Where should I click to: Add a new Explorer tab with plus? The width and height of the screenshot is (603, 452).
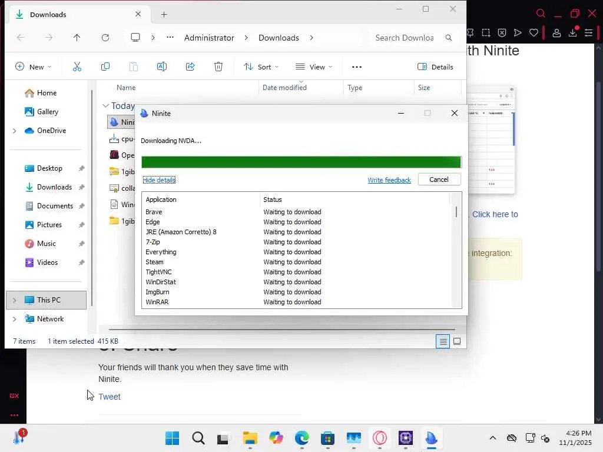click(x=164, y=15)
